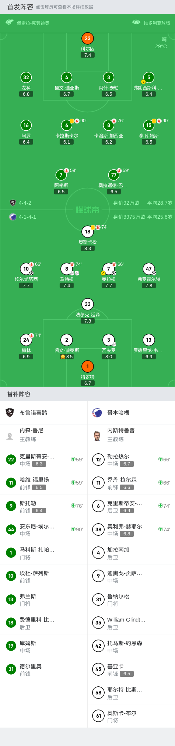Tap player number 33 Falk-Jensen
The image size is (175, 746).
[x=88, y=304]
